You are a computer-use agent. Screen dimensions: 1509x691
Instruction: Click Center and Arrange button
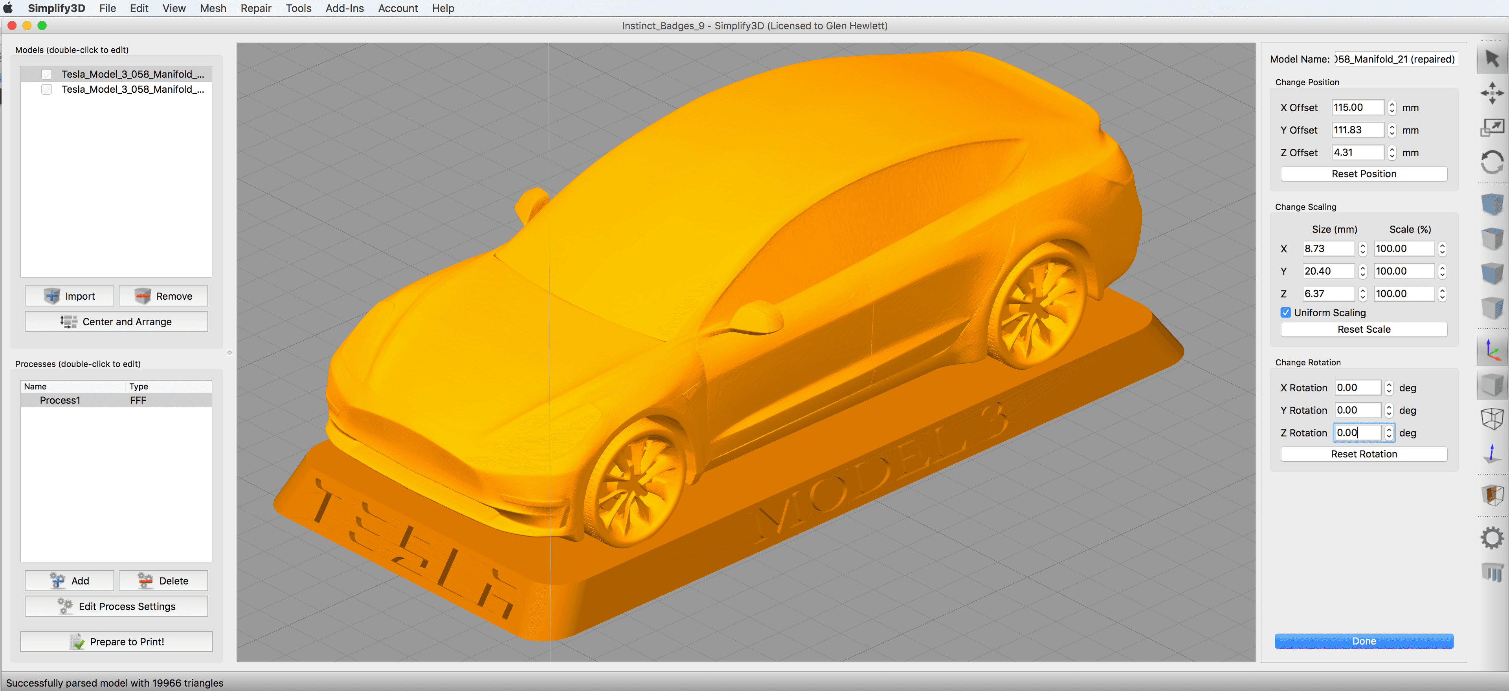click(x=116, y=321)
